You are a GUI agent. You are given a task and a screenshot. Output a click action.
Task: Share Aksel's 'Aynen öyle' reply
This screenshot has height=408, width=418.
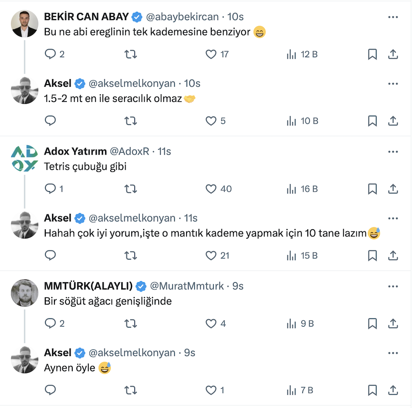click(x=392, y=391)
